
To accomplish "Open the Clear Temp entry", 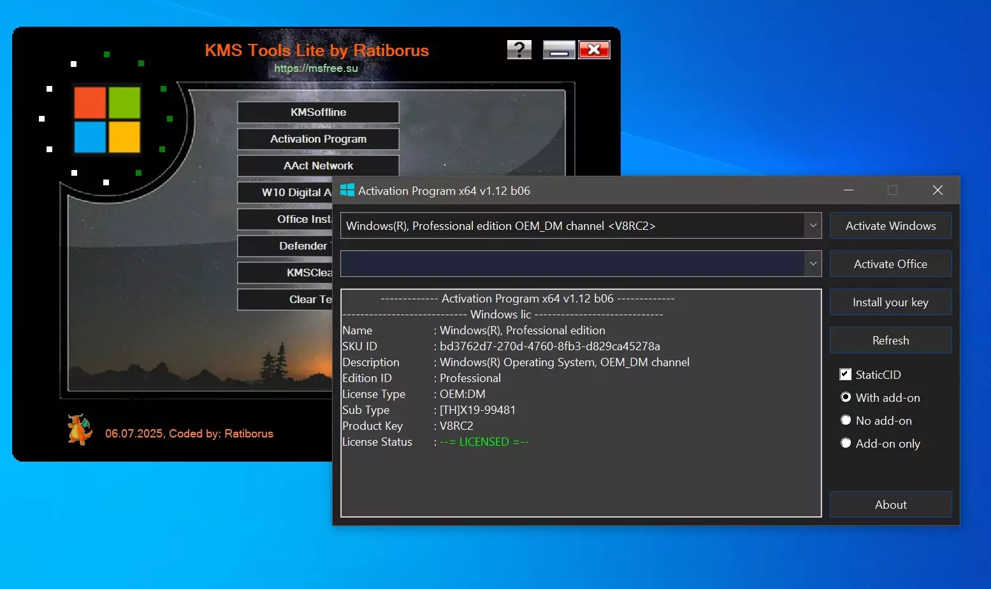I will click(285, 299).
